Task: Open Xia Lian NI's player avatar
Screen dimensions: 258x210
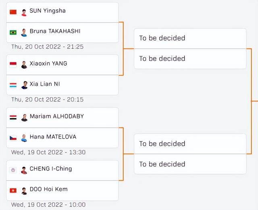Action: click(x=24, y=85)
